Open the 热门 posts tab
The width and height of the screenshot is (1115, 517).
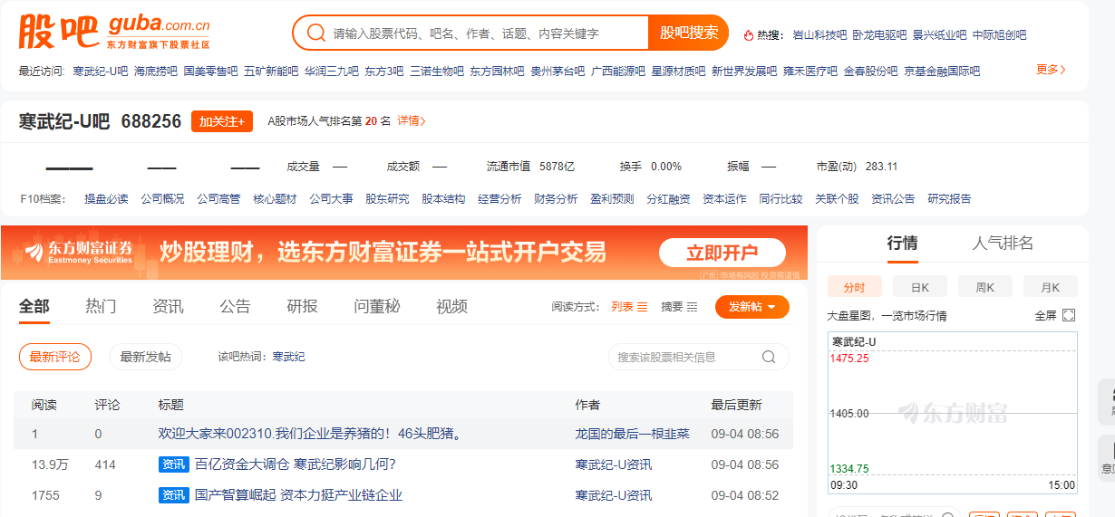click(101, 306)
